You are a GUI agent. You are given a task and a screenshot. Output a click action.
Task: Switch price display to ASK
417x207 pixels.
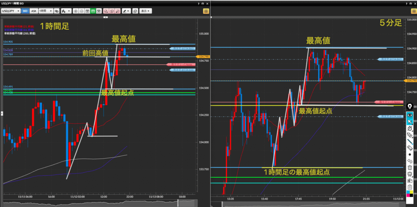click(x=34, y=11)
